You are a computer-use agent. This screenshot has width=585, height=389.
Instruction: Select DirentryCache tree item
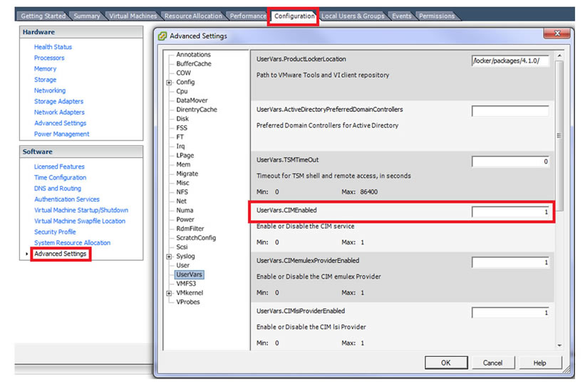196,110
